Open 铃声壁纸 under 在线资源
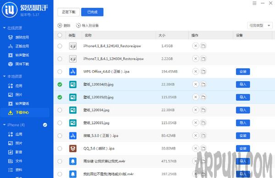The height and width of the screenshot is (178, 275). click(18, 55)
